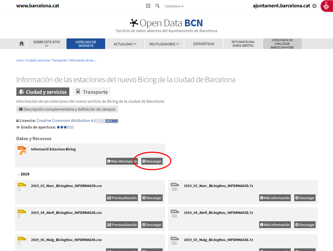333x251 pixels.
Task: Open the Catálogo de datasets tab
Action: coord(86,44)
